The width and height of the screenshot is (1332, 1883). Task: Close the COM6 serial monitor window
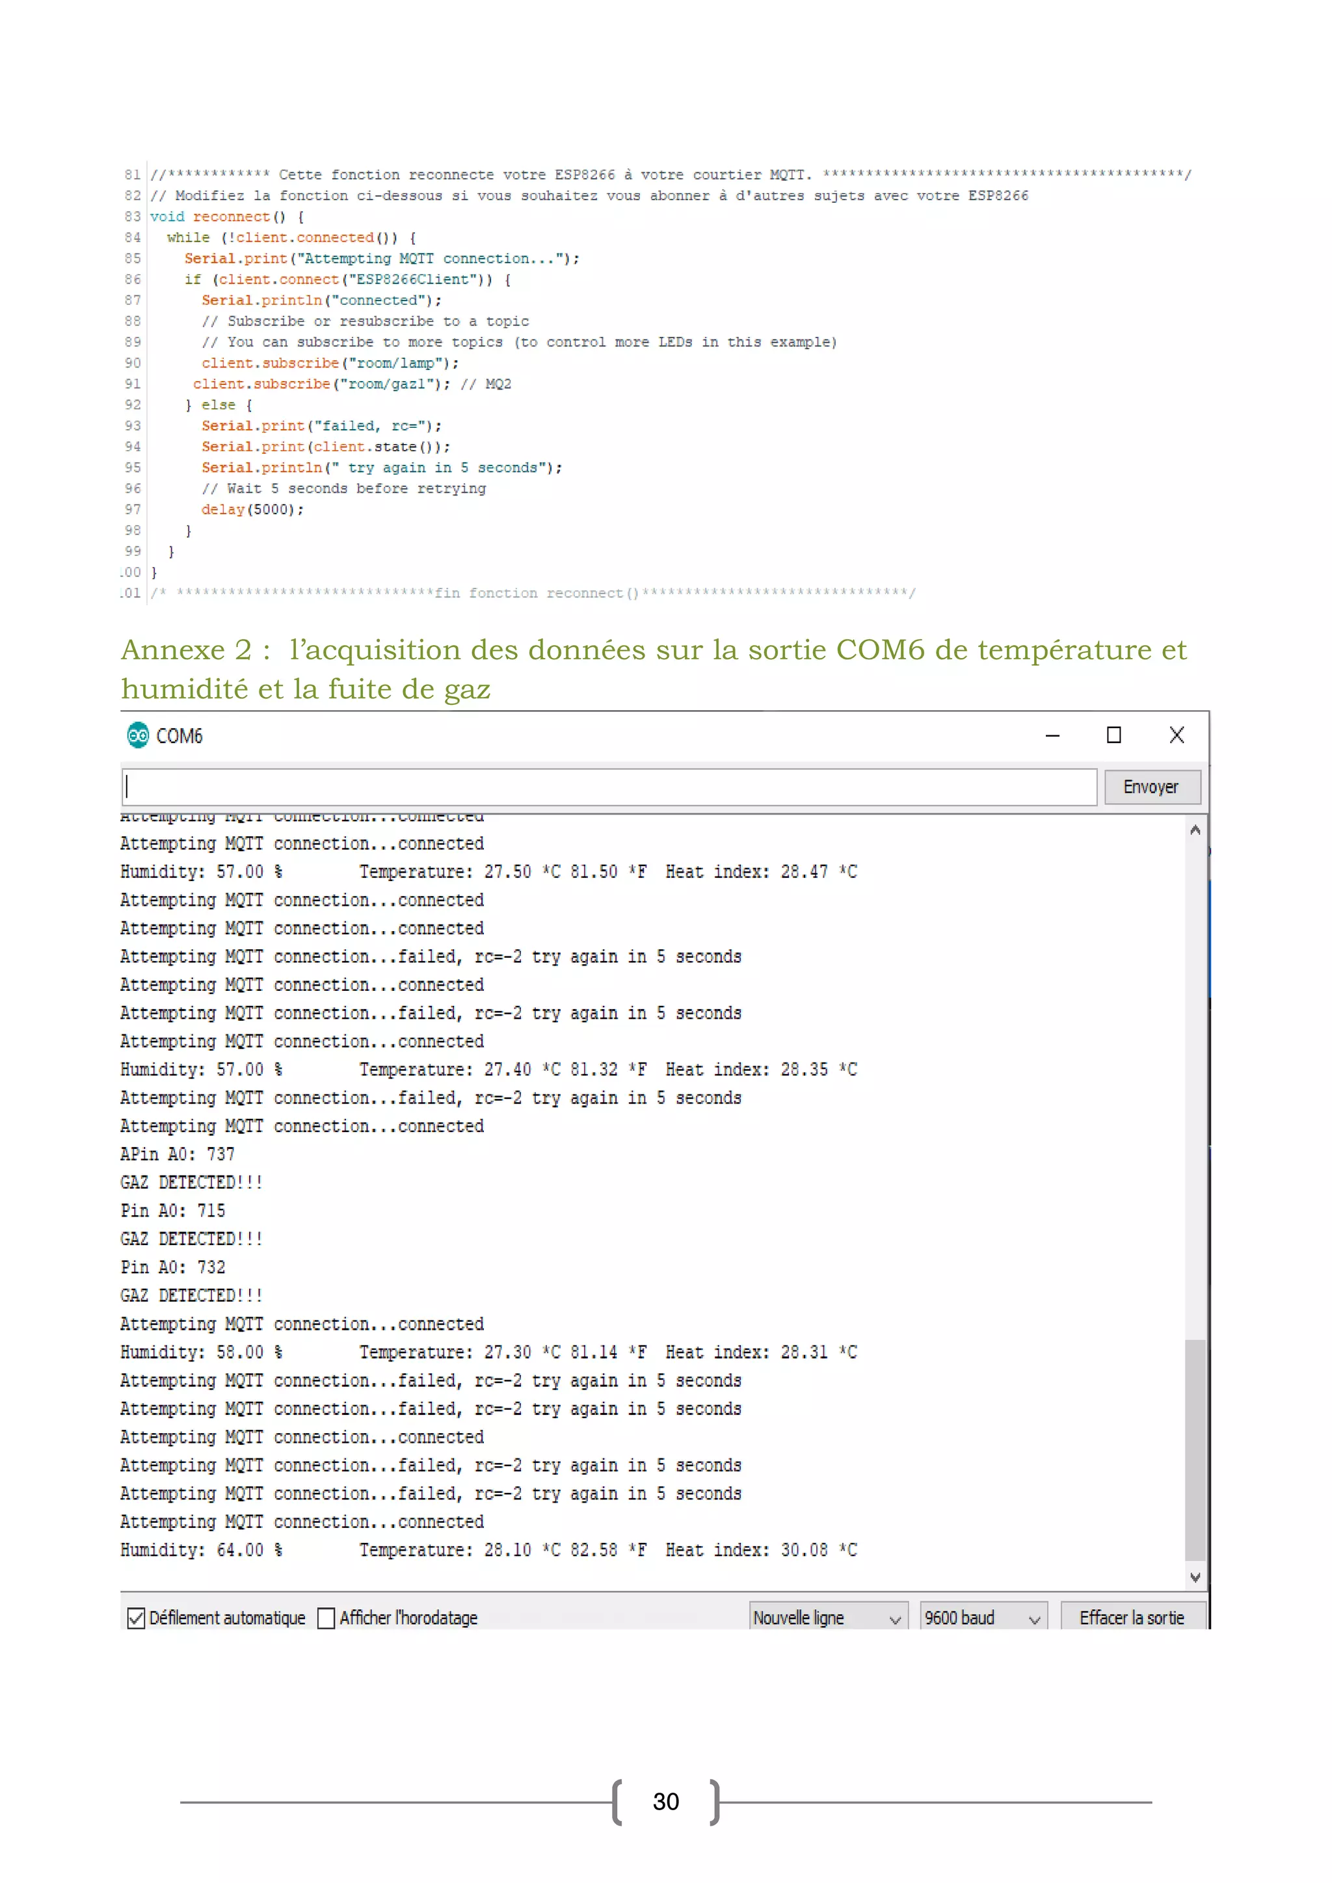tap(1176, 735)
